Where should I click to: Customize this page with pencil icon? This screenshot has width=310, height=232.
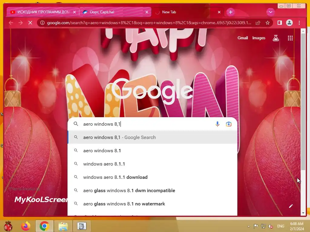tap(291, 206)
